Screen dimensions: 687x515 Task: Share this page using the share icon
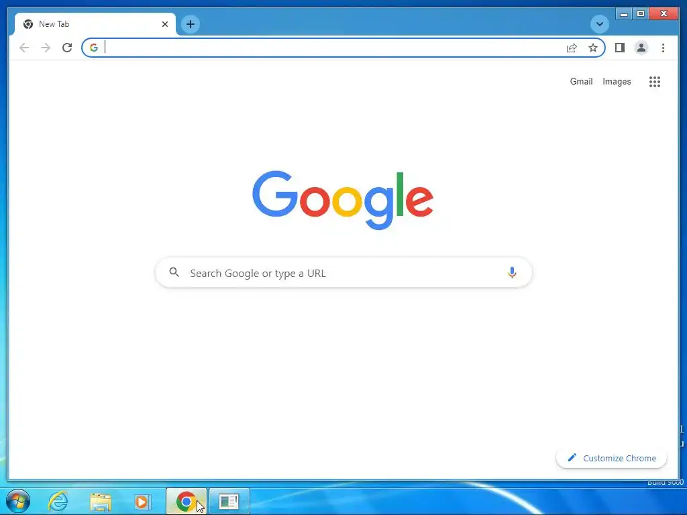[572, 48]
